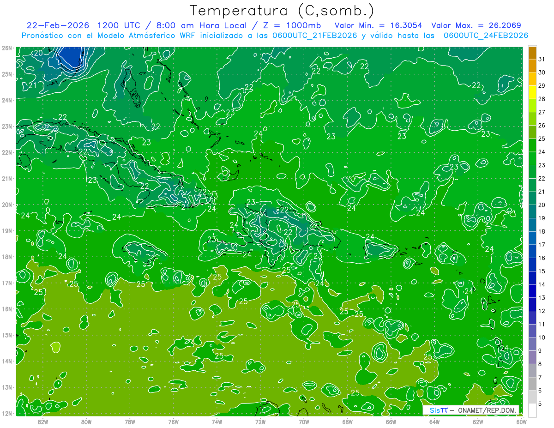Click the '16N' latitude axis label

(x=7, y=309)
